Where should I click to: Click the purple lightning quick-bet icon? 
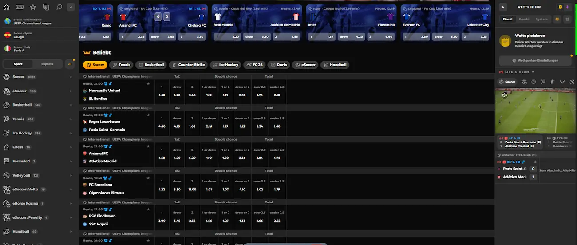[567, 7]
